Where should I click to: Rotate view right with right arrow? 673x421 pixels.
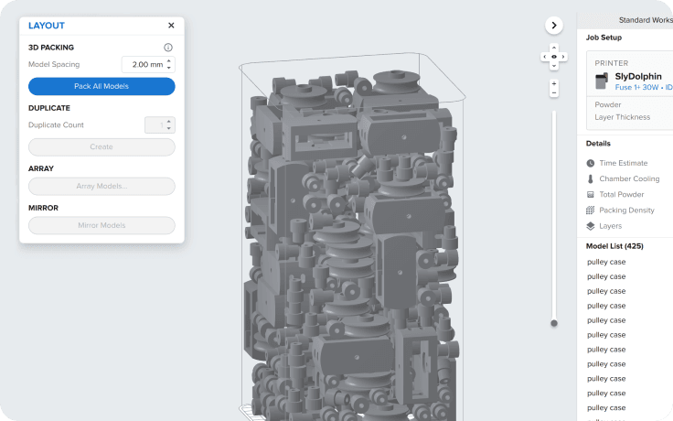[x=563, y=57]
